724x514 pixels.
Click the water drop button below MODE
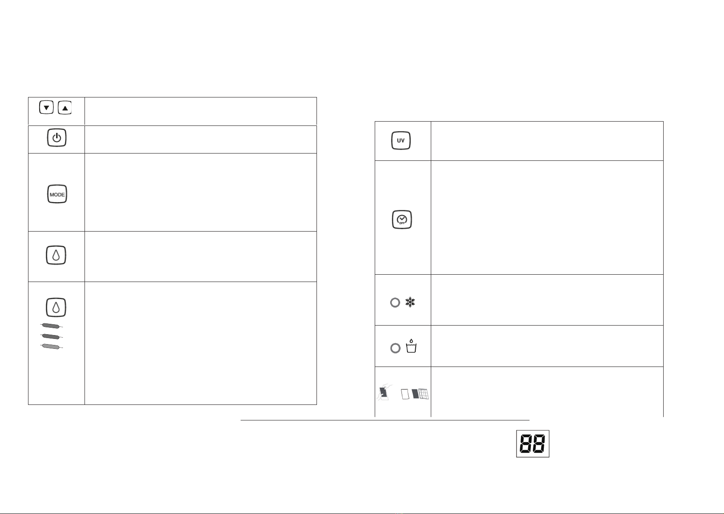click(x=56, y=255)
